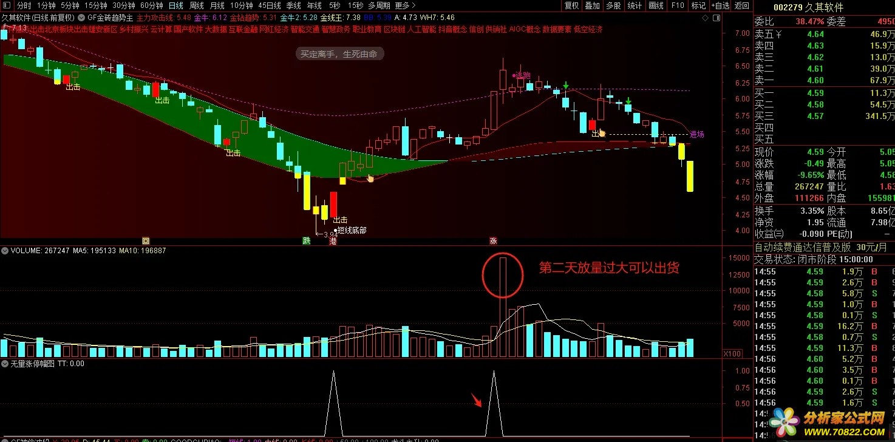Screen dimensions: 895x442
Task: Select the 季线 quarterly period tab
Action: coord(294,5)
